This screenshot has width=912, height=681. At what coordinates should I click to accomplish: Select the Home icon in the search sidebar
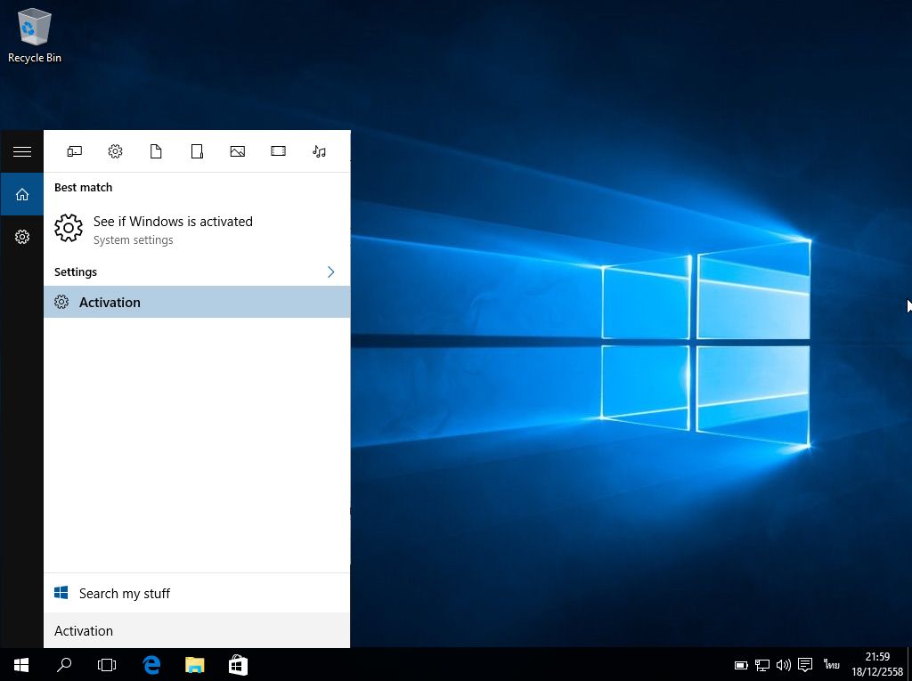(x=22, y=194)
